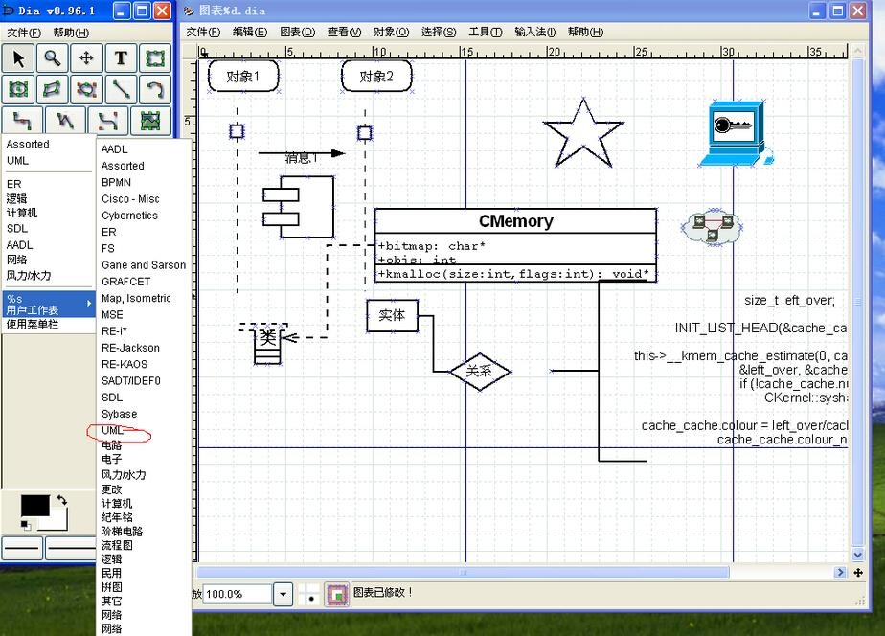Click the 实体 entity box

pyautogui.click(x=393, y=315)
